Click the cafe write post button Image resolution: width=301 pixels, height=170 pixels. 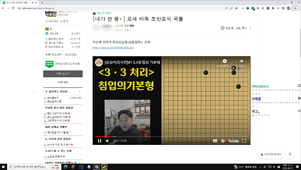pos(63,74)
